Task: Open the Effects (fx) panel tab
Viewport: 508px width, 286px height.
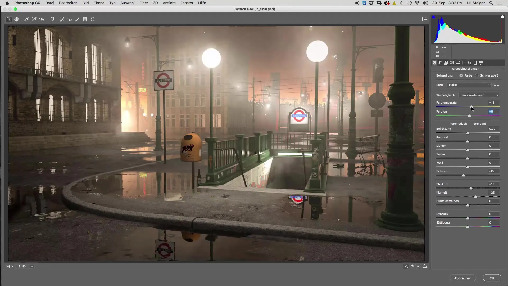Action: point(469,63)
